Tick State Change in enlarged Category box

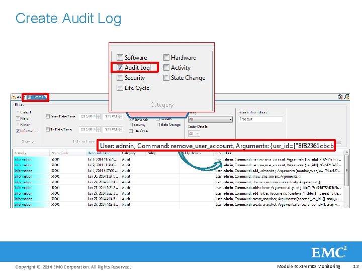point(166,77)
